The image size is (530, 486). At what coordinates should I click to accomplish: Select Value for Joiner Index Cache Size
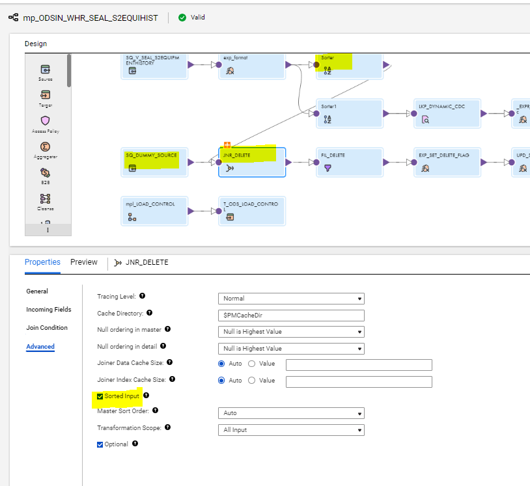251,381
